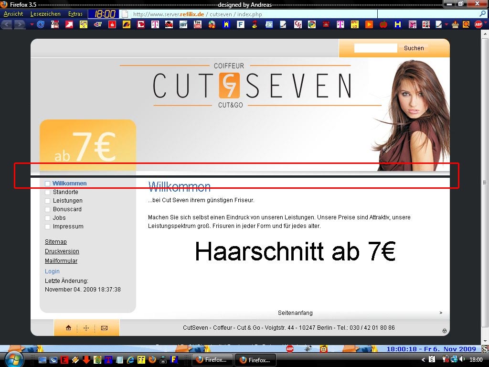Open the back/forward history dropdown arrow
Screen dimensions: 489x367
pos(32,24)
